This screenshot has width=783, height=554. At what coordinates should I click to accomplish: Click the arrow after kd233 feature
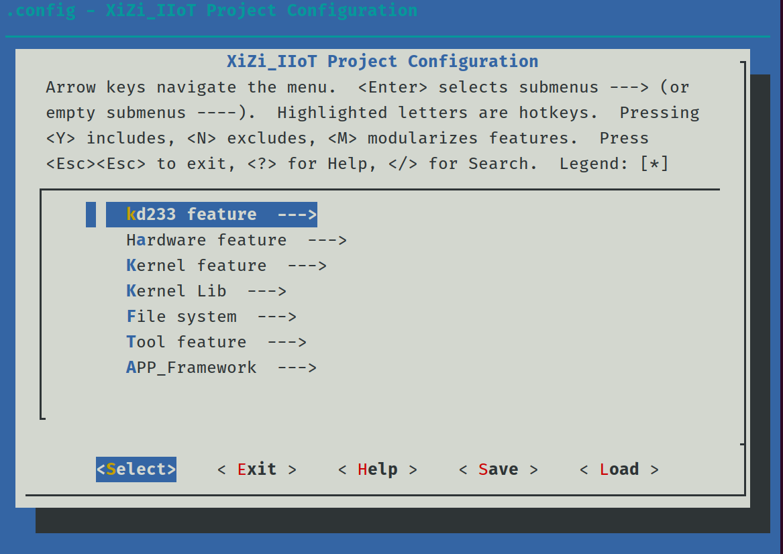tap(297, 215)
